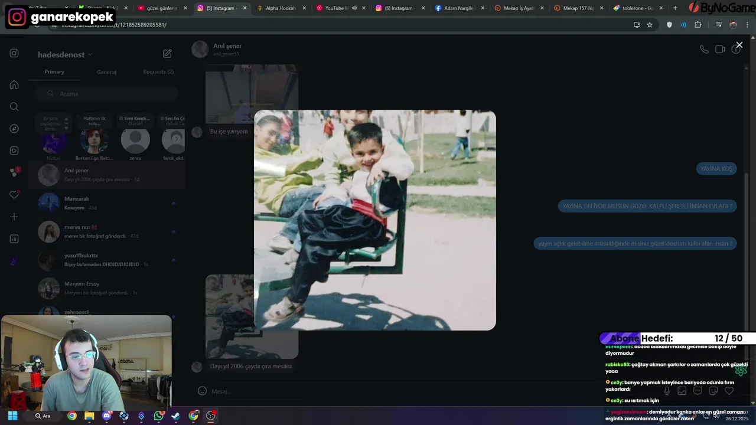Click the Mesaj message input field

click(x=425, y=391)
